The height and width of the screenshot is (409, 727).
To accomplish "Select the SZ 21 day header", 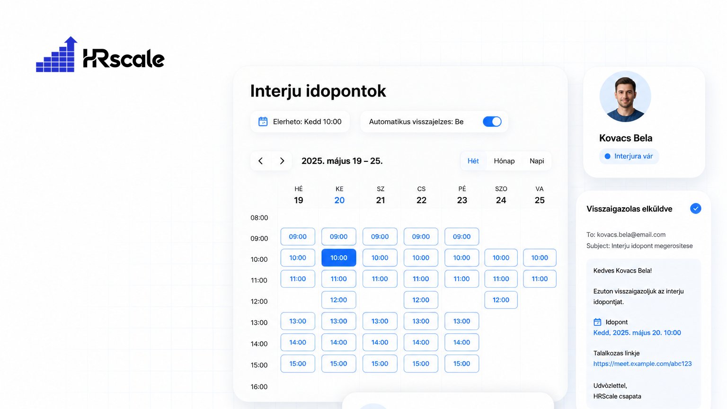I will pos(381,195).
